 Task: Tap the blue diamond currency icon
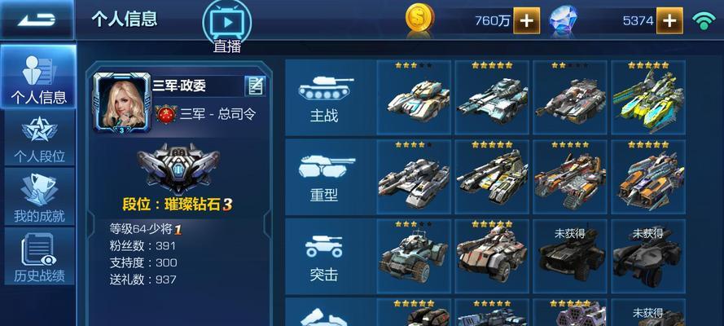pos(563,20)
